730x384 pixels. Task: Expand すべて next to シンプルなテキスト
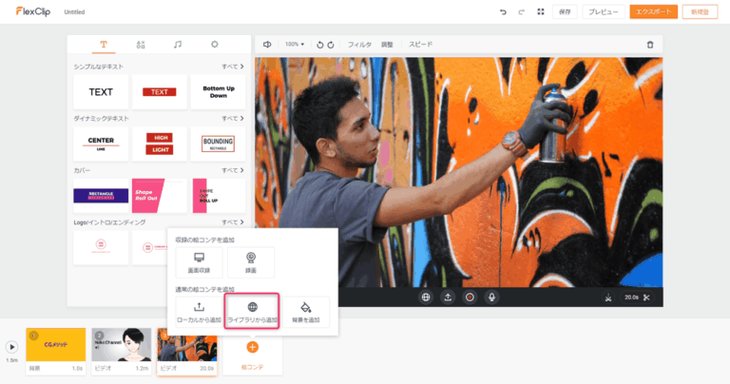coord(232,67)
